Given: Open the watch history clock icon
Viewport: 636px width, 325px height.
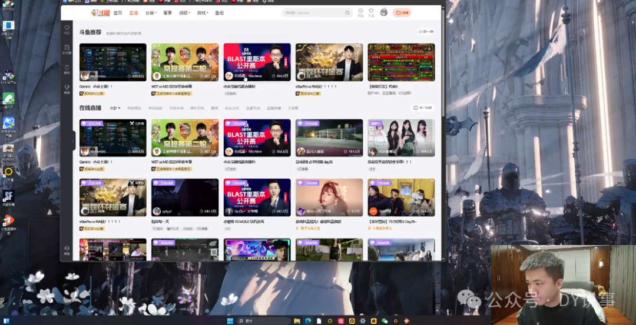Looking at the screenshot, I should tap(360, 12).
